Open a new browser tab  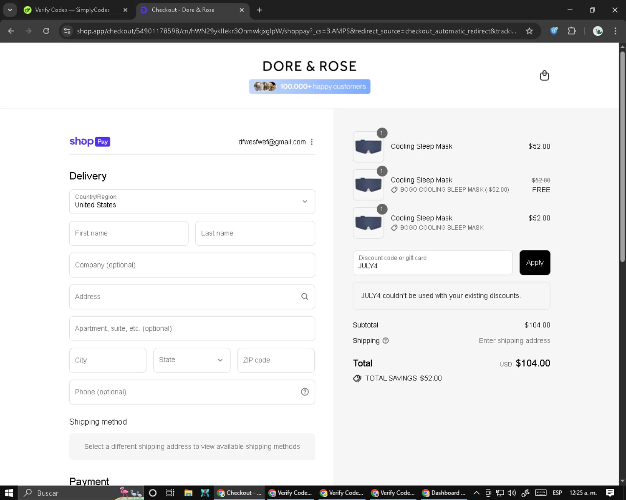259,10
